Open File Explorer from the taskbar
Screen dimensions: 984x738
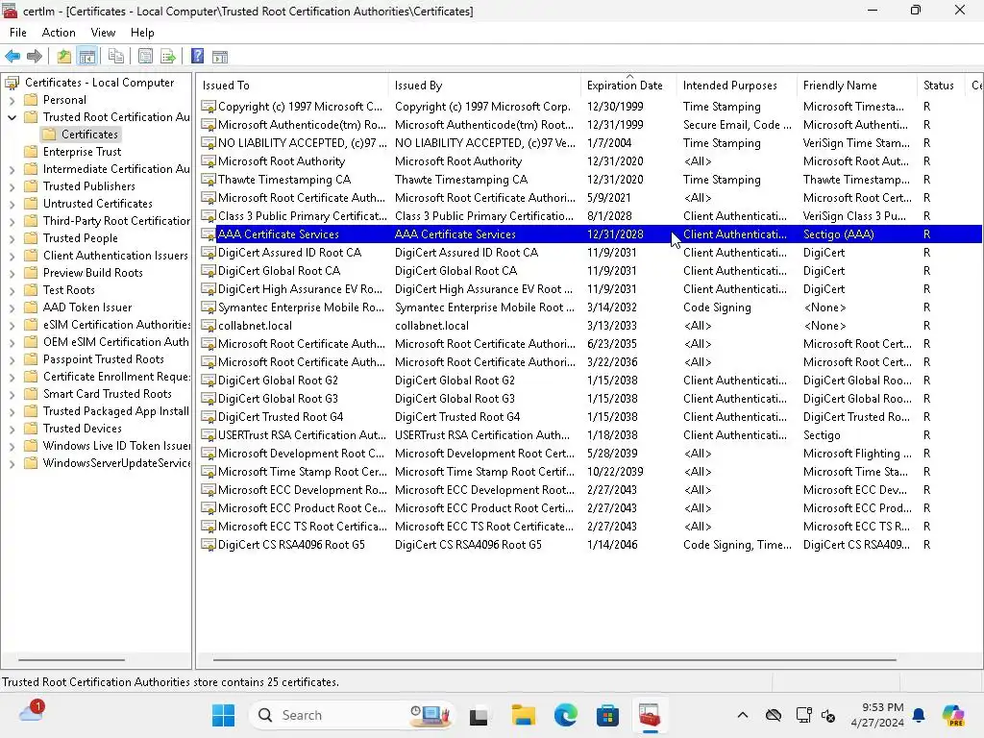[x=523, y=715]
